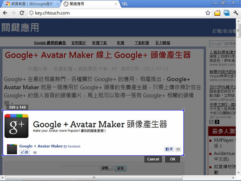Click the Facebook like thumbs-up button
241x181 pixels.
[x=25, y=152]
